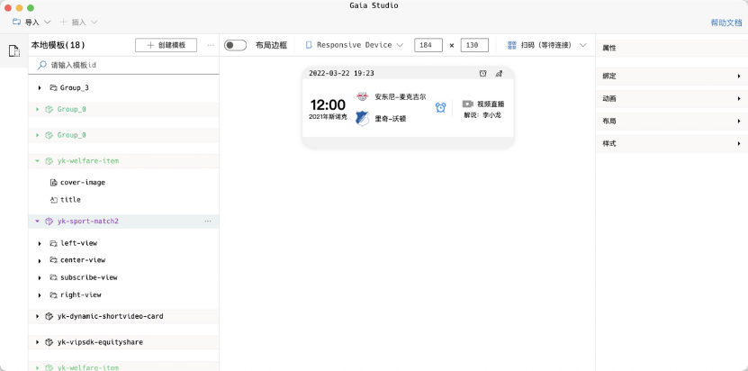Select the subscribe-view row
Viewport: 748px width, 371px height.
pos(124,277)
